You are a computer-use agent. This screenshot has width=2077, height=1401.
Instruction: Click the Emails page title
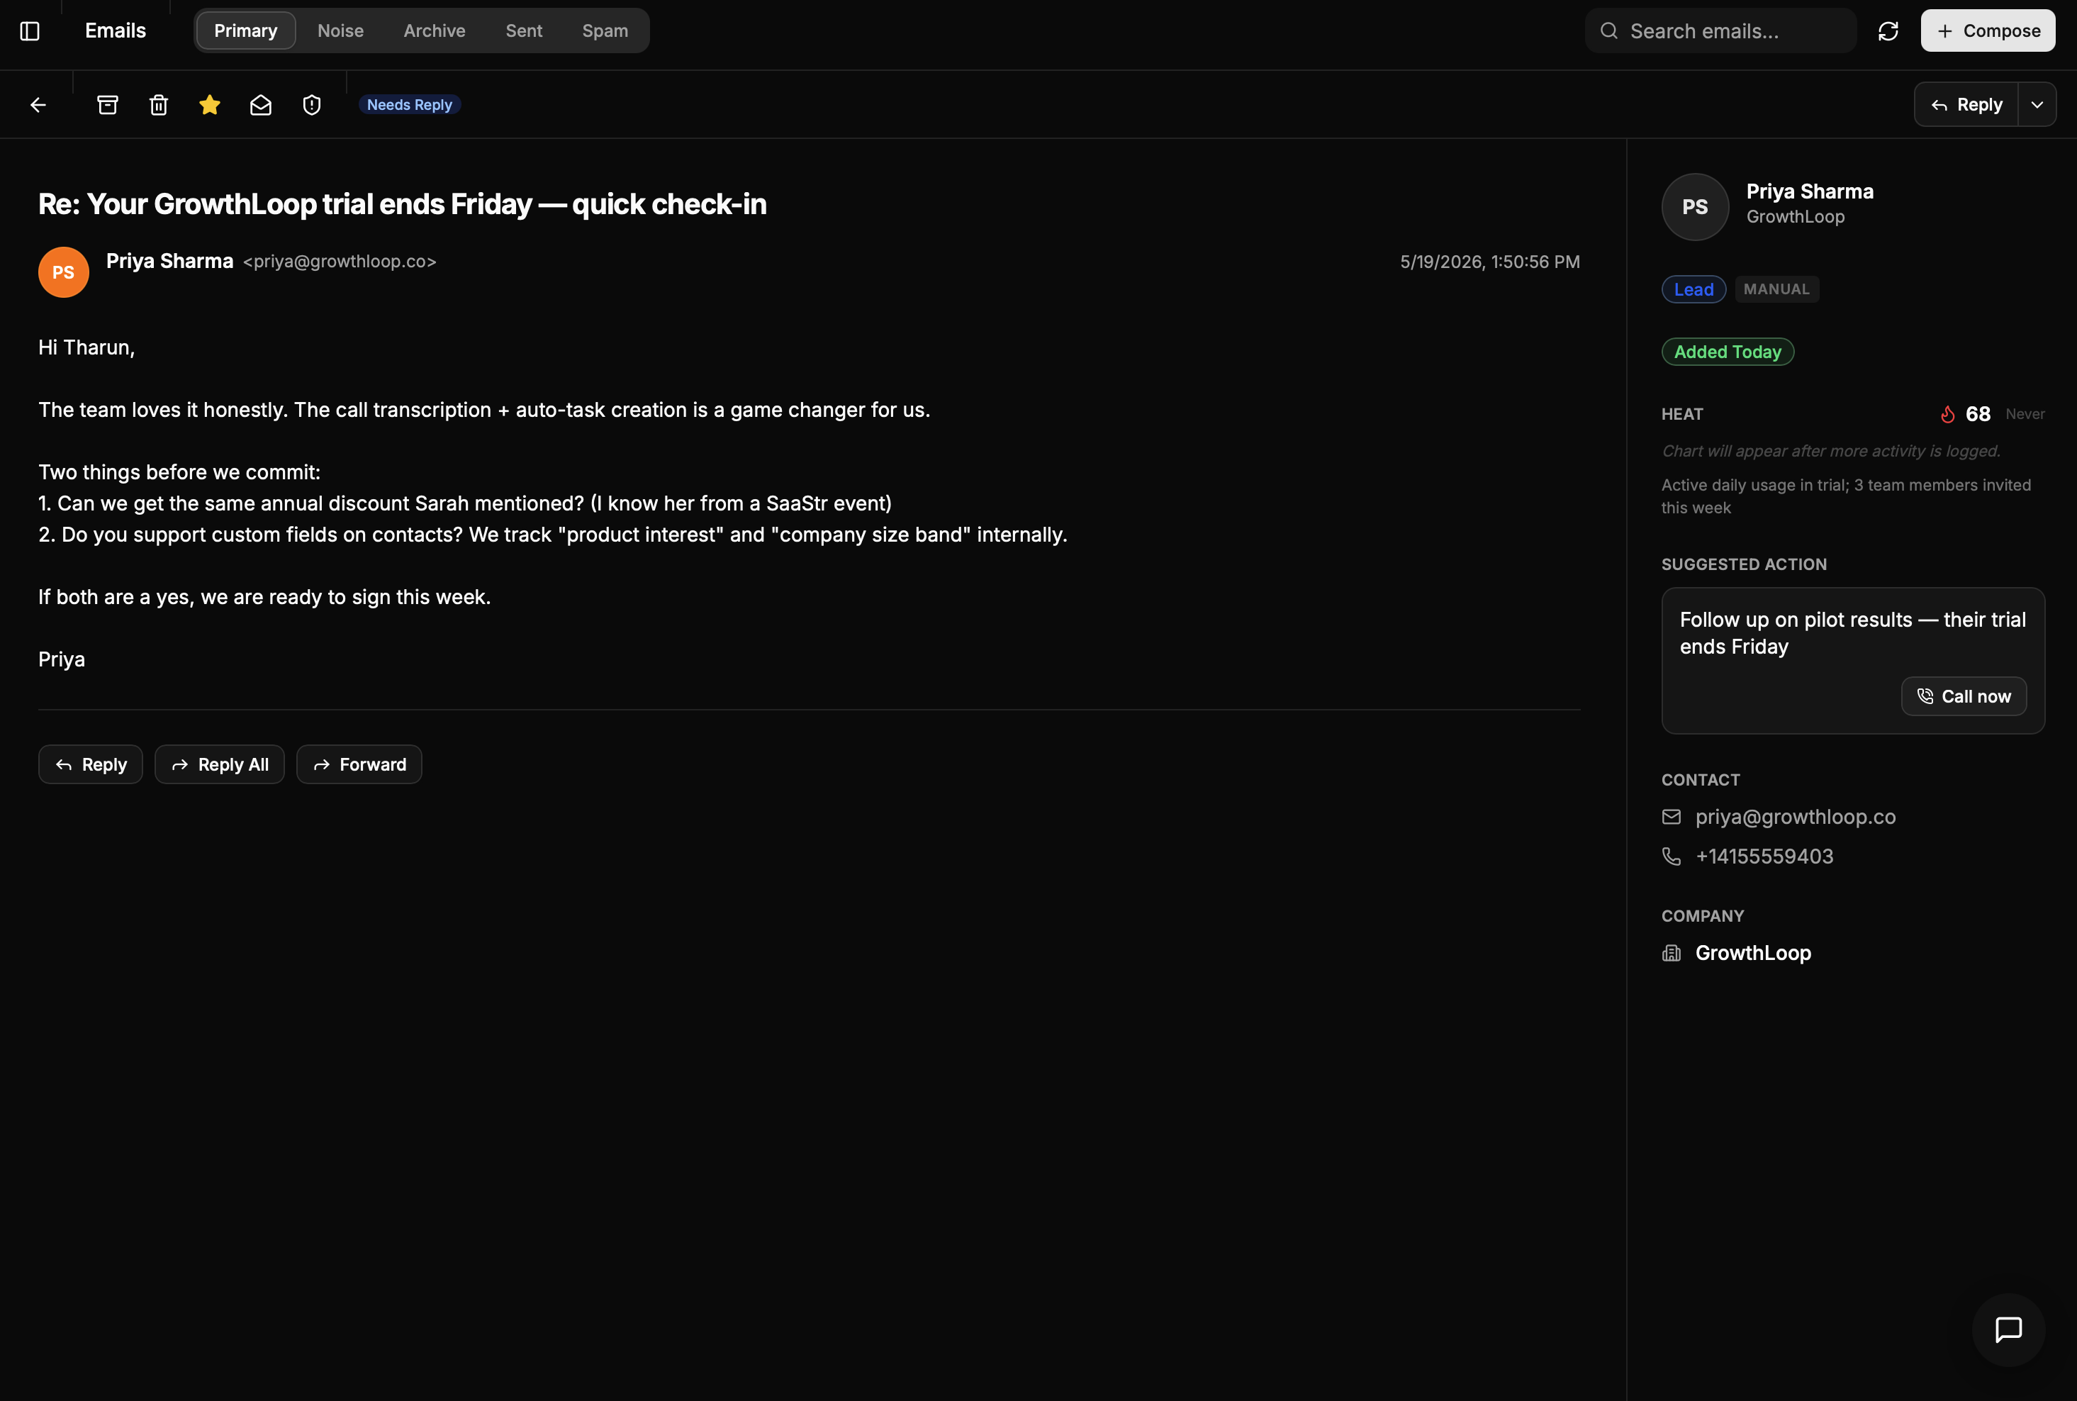tap(116, 30)
